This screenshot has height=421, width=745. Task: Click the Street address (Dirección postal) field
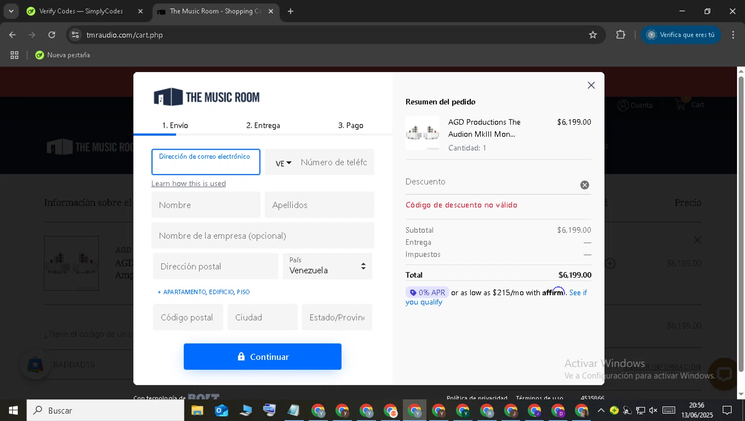pyautogui.click(x=216, y=266)
